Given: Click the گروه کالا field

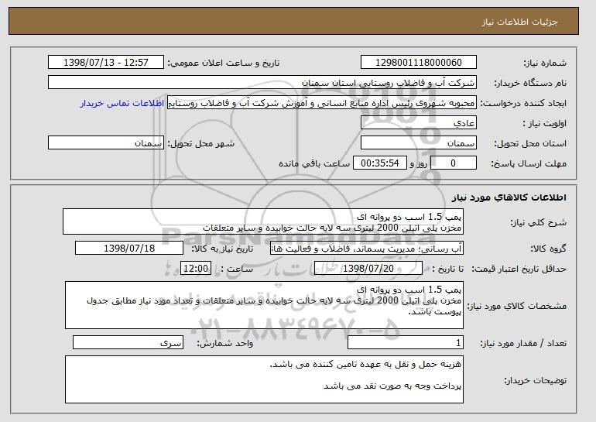Looking at the screenshot, I should [x=367, y=249].
